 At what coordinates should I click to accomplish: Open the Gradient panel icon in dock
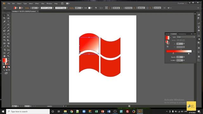(x=199, y=39)
